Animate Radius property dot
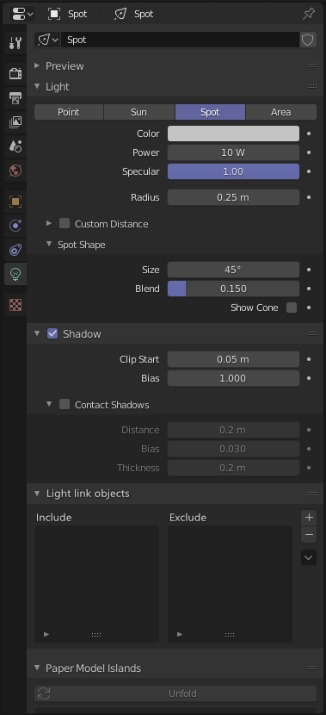This screenshot has width=326, height=715. 309,197
